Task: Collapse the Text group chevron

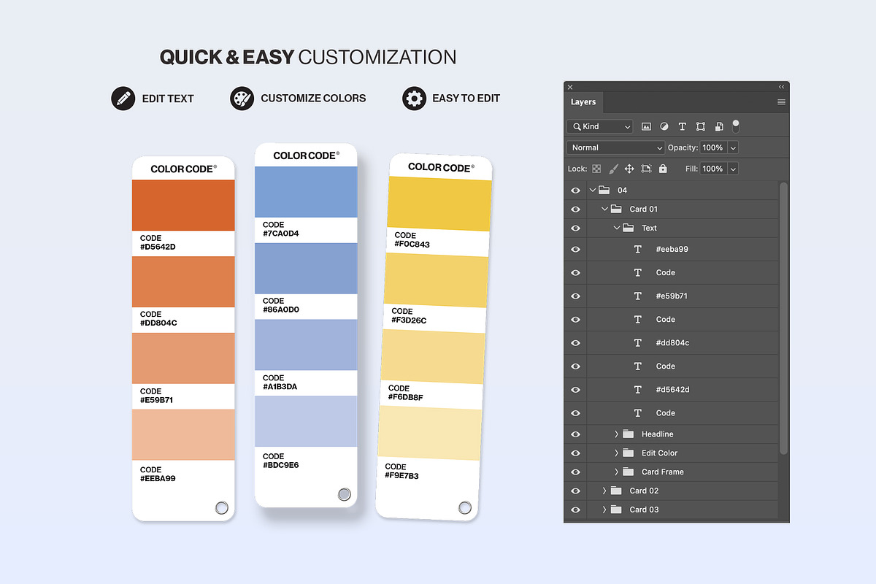Action: [x=617, y=228]
